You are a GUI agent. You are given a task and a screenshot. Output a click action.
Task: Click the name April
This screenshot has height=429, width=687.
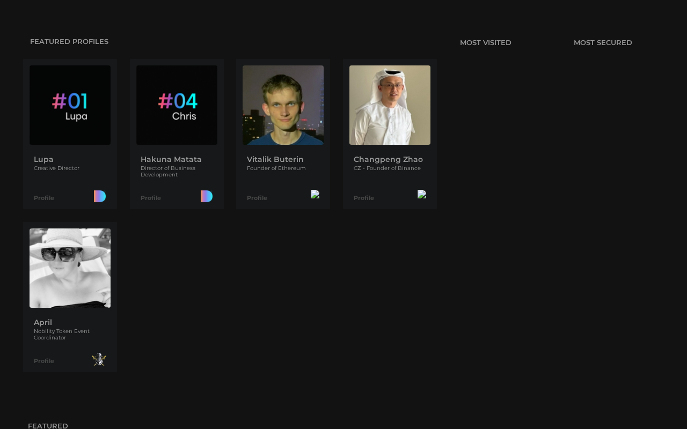43,322
